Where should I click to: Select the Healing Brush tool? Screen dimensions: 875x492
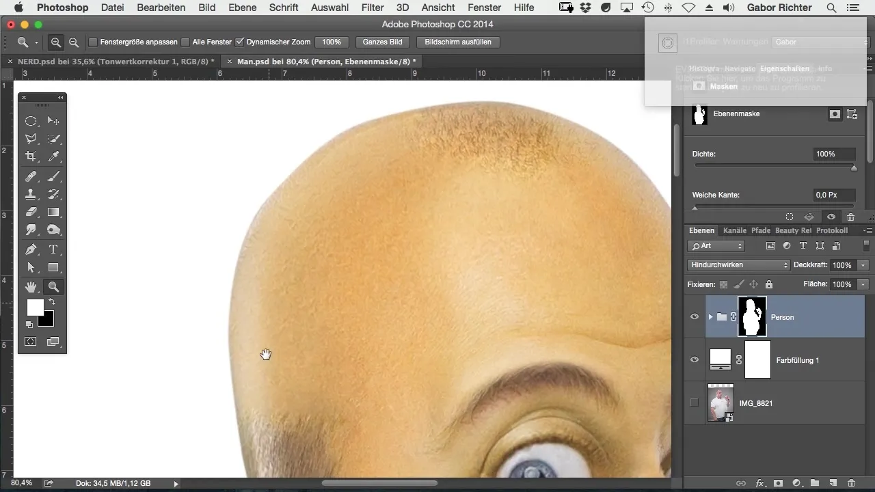click(x=31, y=176)
